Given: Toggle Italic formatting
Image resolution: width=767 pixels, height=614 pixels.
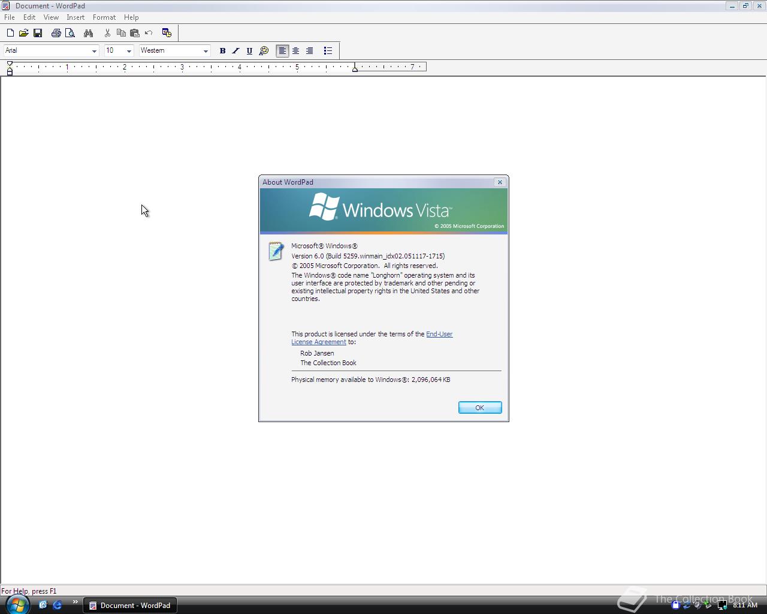Looking at the screenshot, I should [236, 51].
